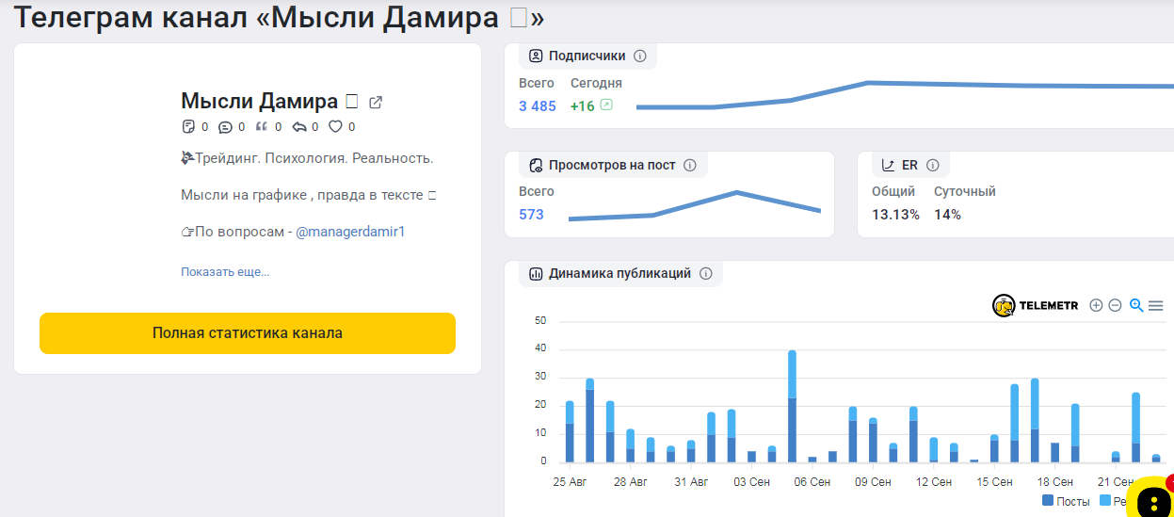Open the chart hamburger export menu
This screenshot has width=1174, height=517.
1156,305
